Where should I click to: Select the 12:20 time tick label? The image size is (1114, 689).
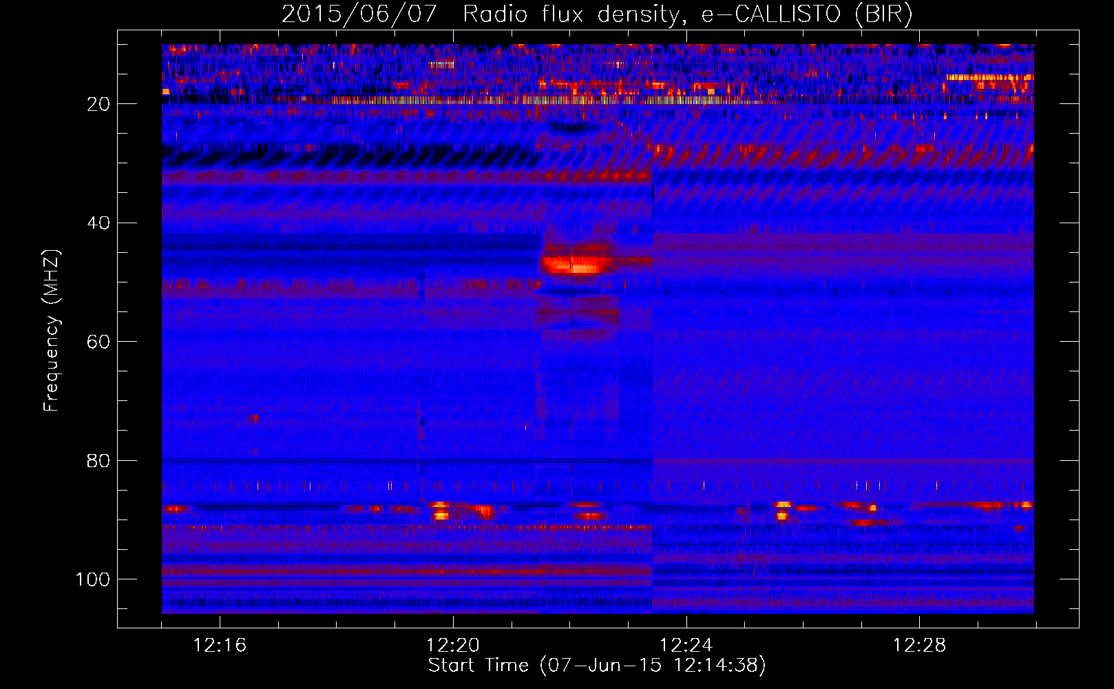point(453,646)
